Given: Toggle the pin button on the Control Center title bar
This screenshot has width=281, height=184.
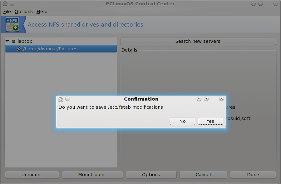Looking at the screenshot, I should click(x=12, y=4).
